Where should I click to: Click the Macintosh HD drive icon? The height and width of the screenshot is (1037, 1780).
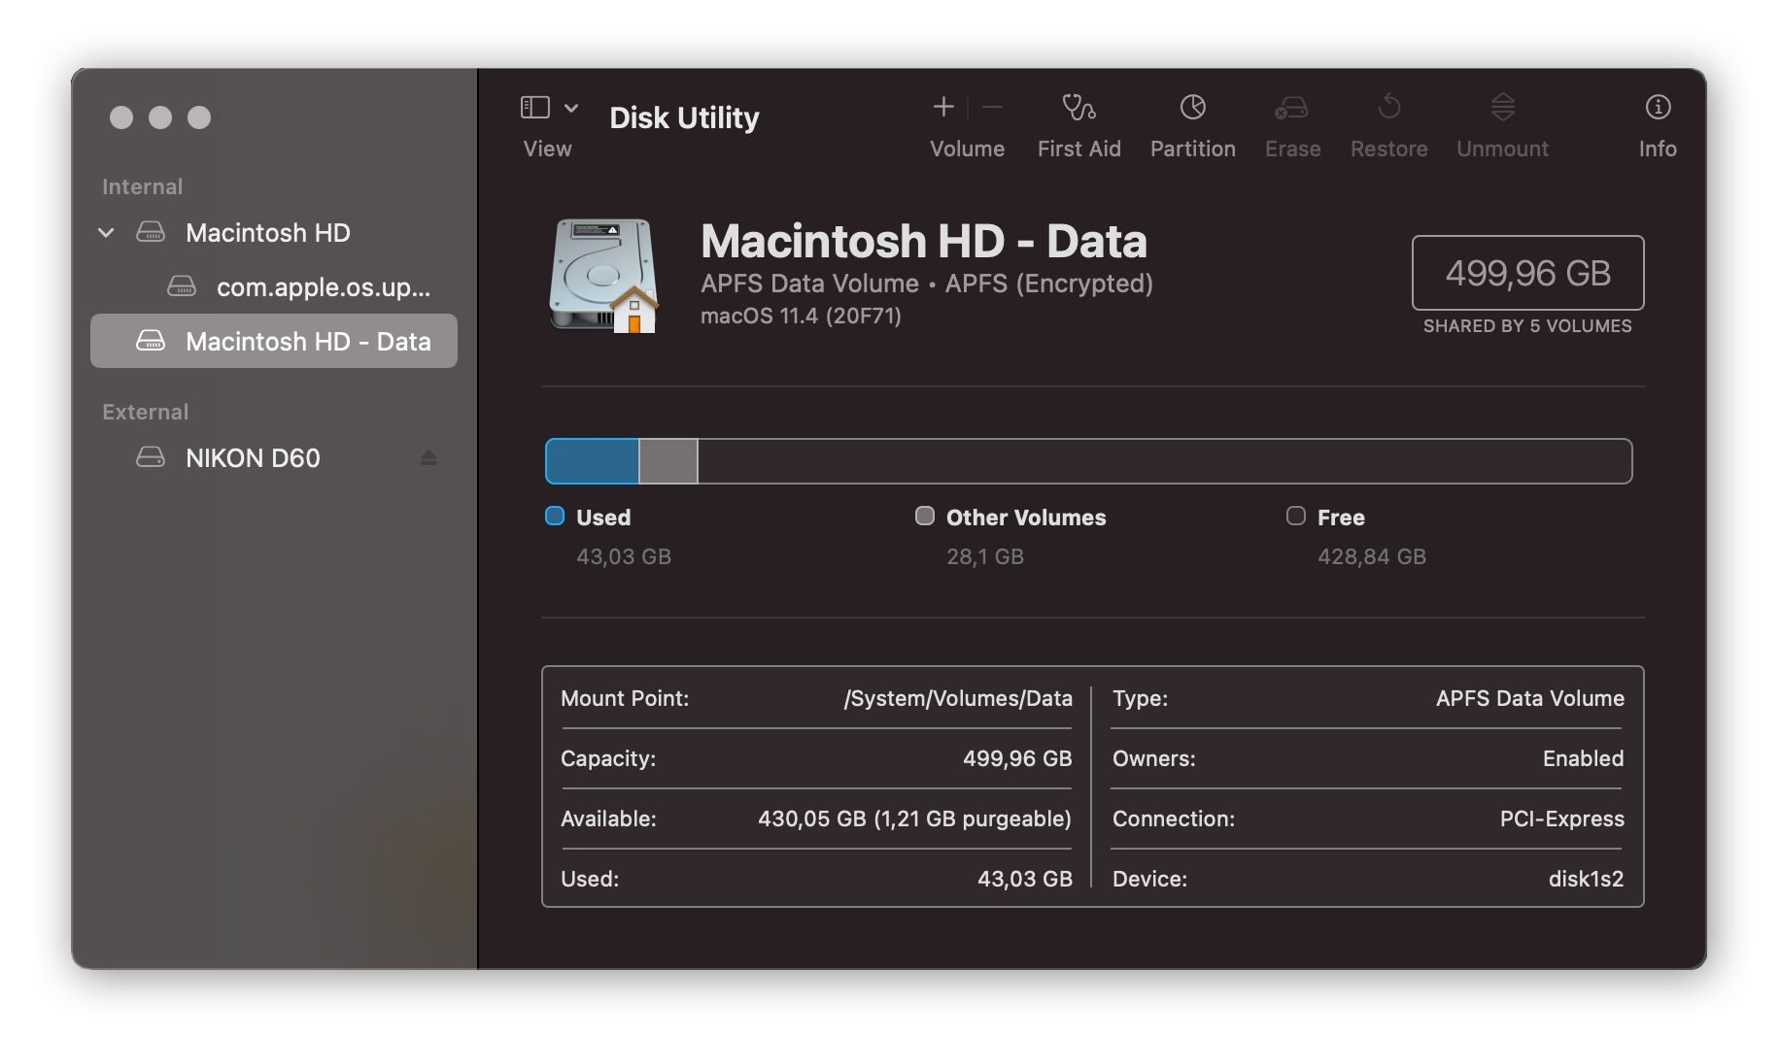tap(151, 233)
